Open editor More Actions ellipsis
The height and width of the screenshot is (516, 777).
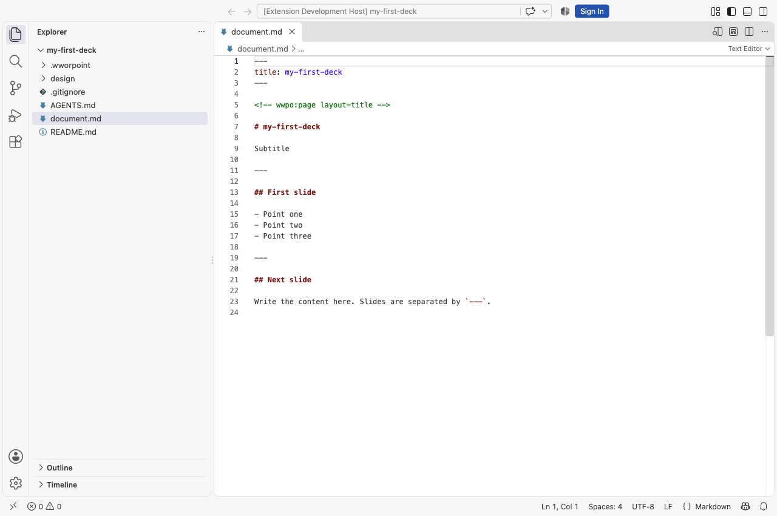(x=765, y=32)
